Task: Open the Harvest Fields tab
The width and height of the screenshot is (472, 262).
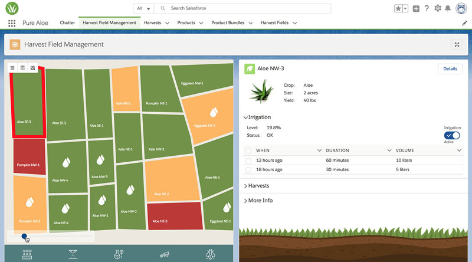Action: pos(274,23)
